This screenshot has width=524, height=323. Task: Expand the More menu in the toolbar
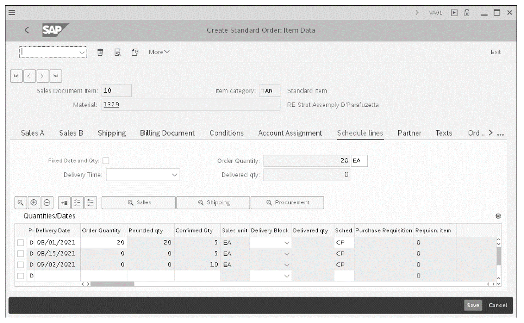[158, 52]
